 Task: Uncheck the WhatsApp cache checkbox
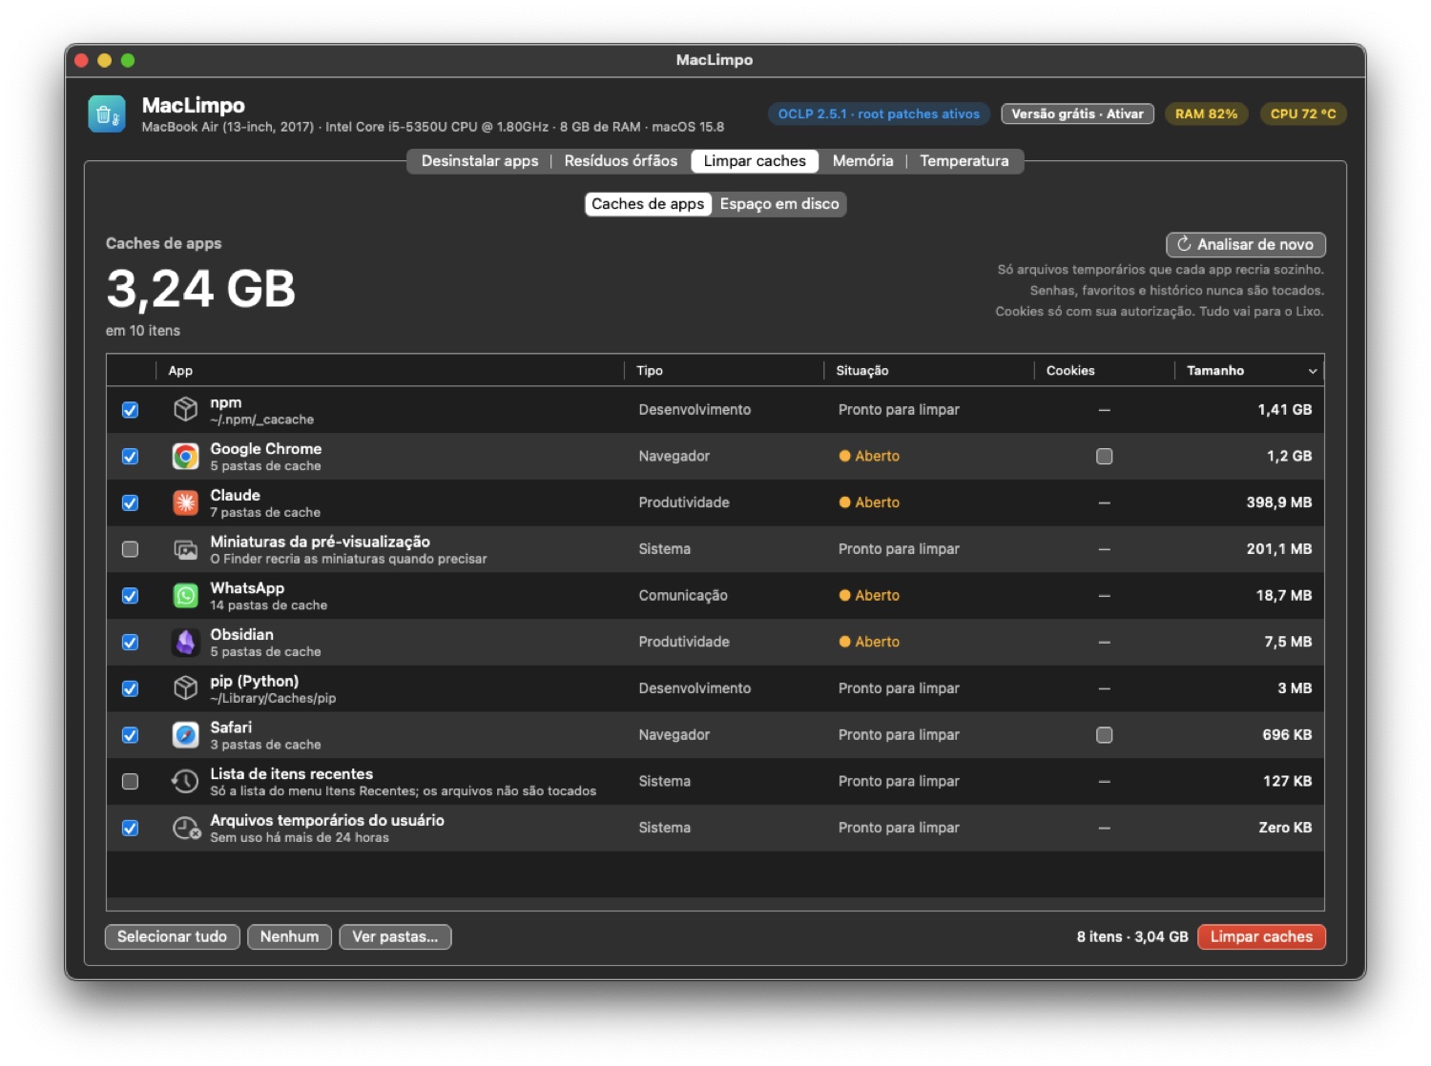[x=131, y=596]
